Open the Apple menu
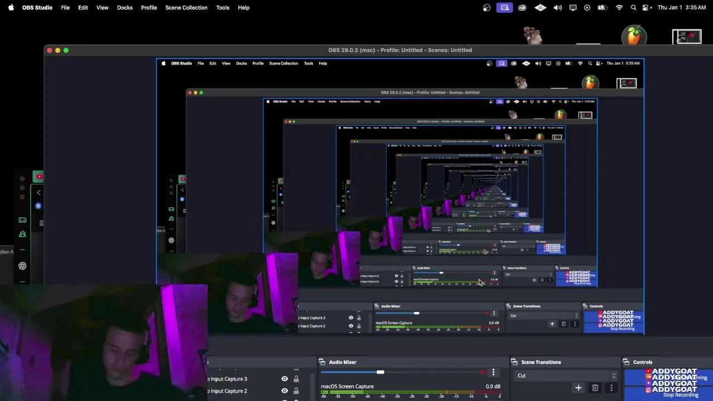This screenshot has height=401, width=713. tap(11, 8)
